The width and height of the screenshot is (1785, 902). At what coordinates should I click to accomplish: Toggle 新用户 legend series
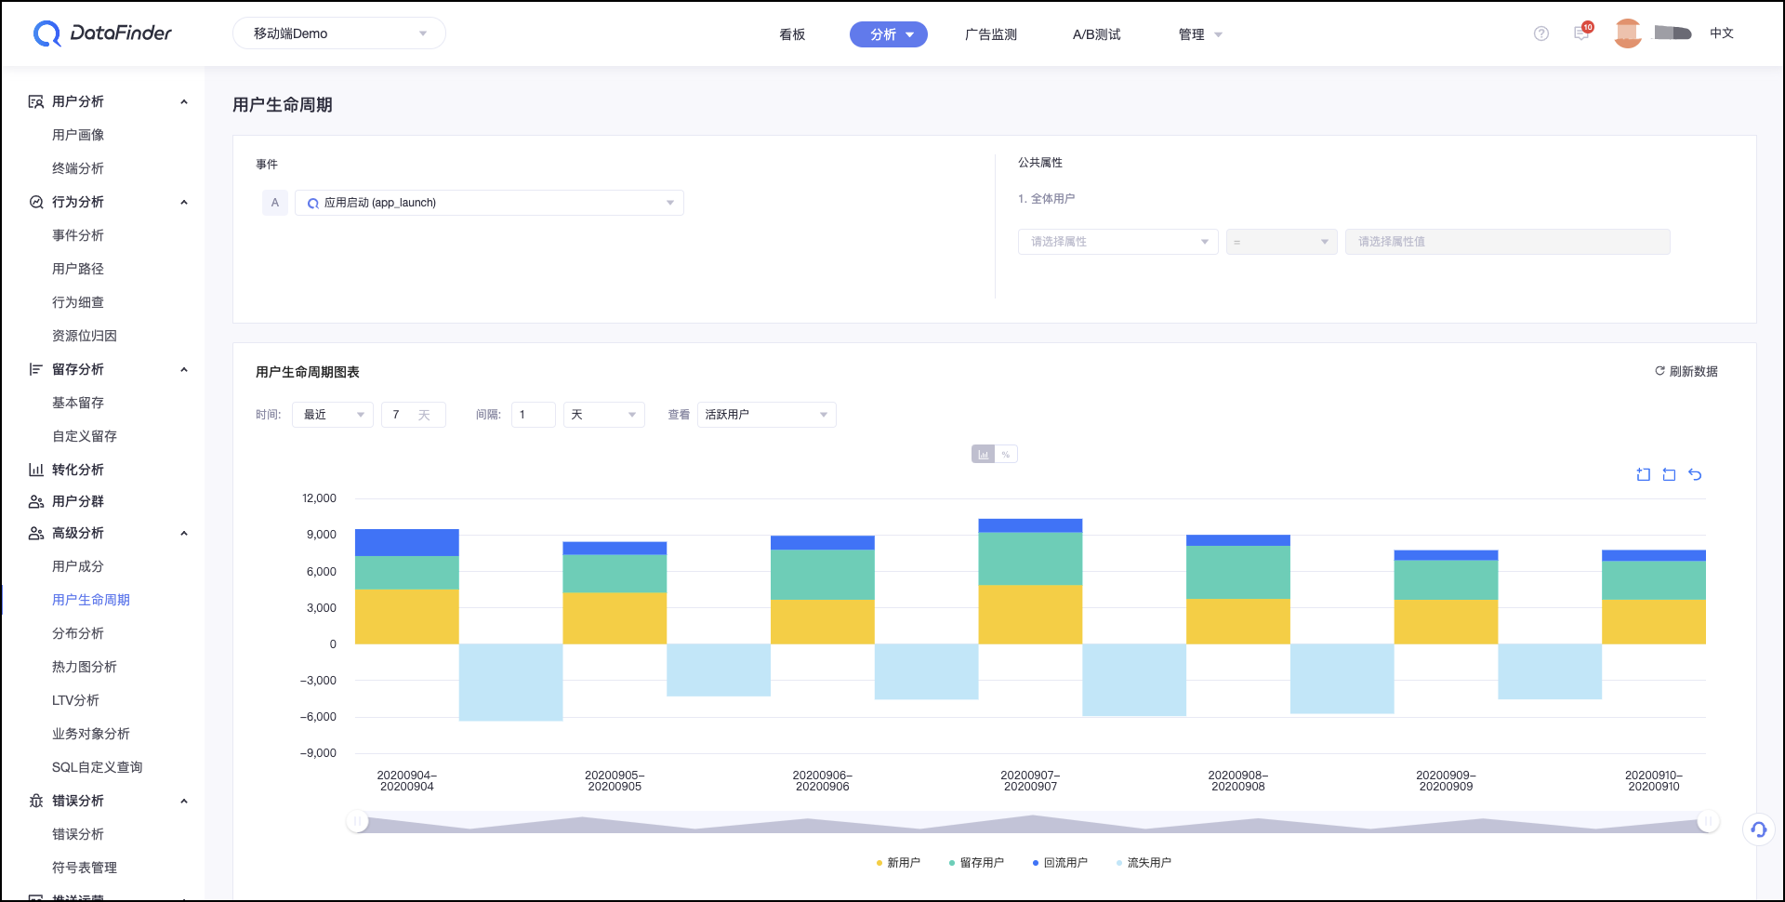[898, 863]
